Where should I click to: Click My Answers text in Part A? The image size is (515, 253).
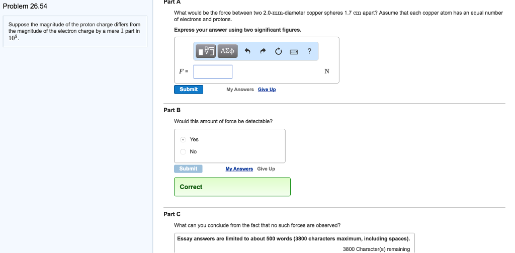(240, 90)
